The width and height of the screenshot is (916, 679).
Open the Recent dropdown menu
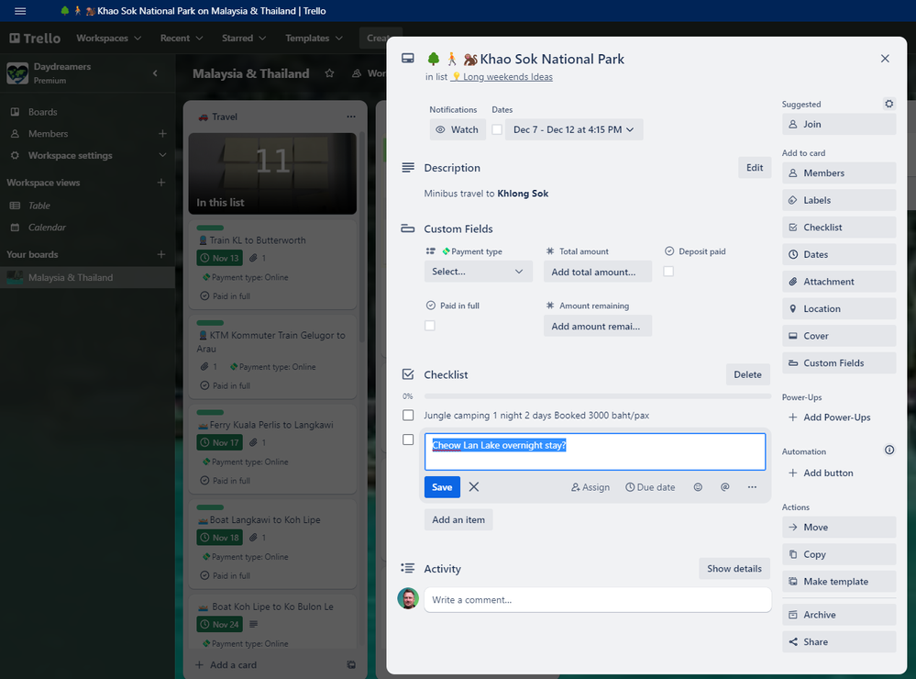point(182,38)
